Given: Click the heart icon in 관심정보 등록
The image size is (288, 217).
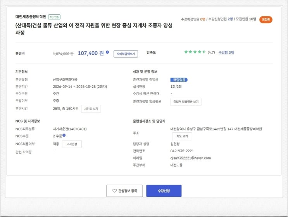Looking at the screenshot, I should point(114,191).
